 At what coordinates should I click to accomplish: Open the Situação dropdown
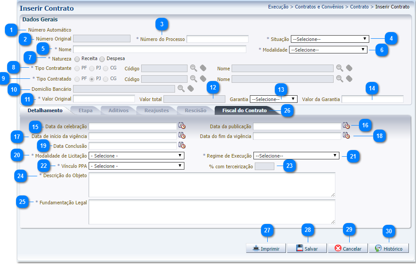coord(330,39)
